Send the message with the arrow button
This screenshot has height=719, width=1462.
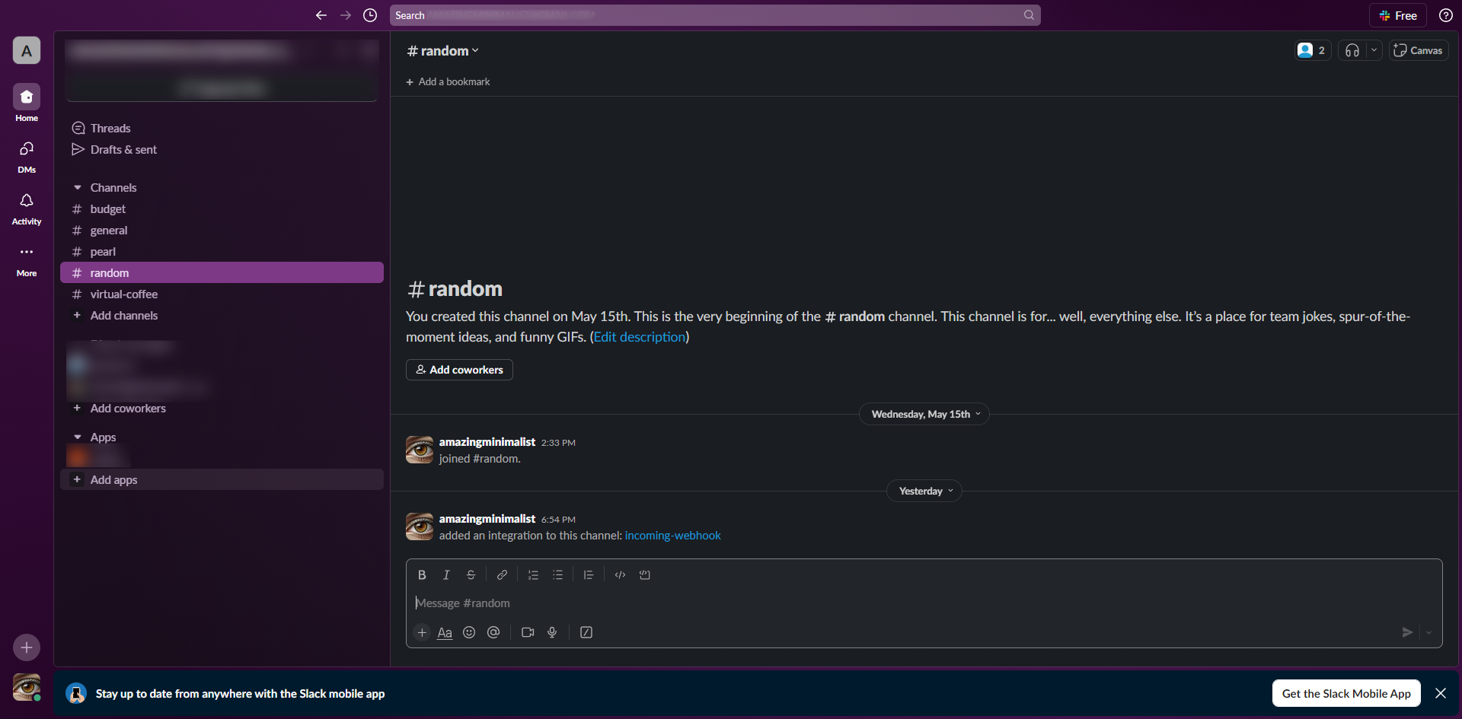(x=1407, y=632)
